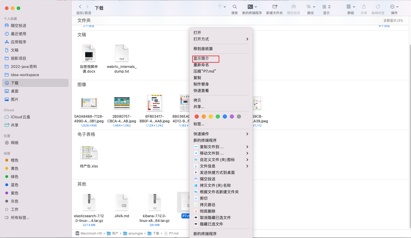411x238 pixels.
Task: Select the Cut scissors entry in context menu
Action: [203, 198]
